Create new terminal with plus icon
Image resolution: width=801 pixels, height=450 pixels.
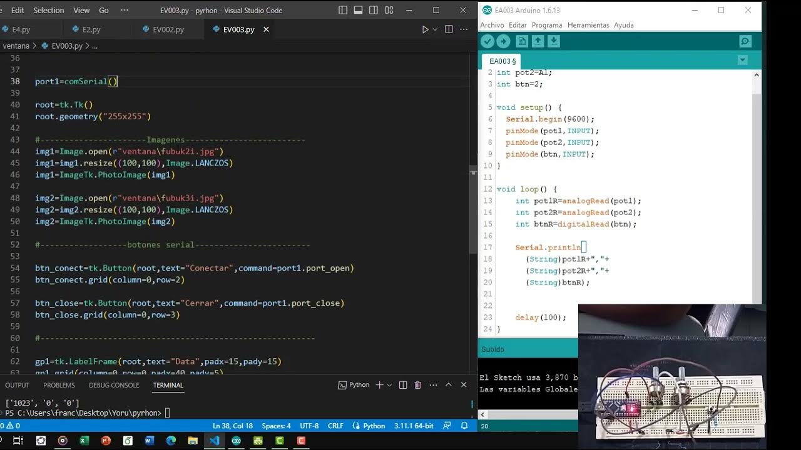click(379, 385)
